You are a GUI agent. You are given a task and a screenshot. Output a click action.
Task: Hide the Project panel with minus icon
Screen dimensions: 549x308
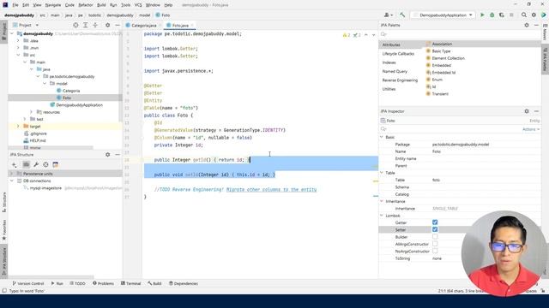pos(118,25)
